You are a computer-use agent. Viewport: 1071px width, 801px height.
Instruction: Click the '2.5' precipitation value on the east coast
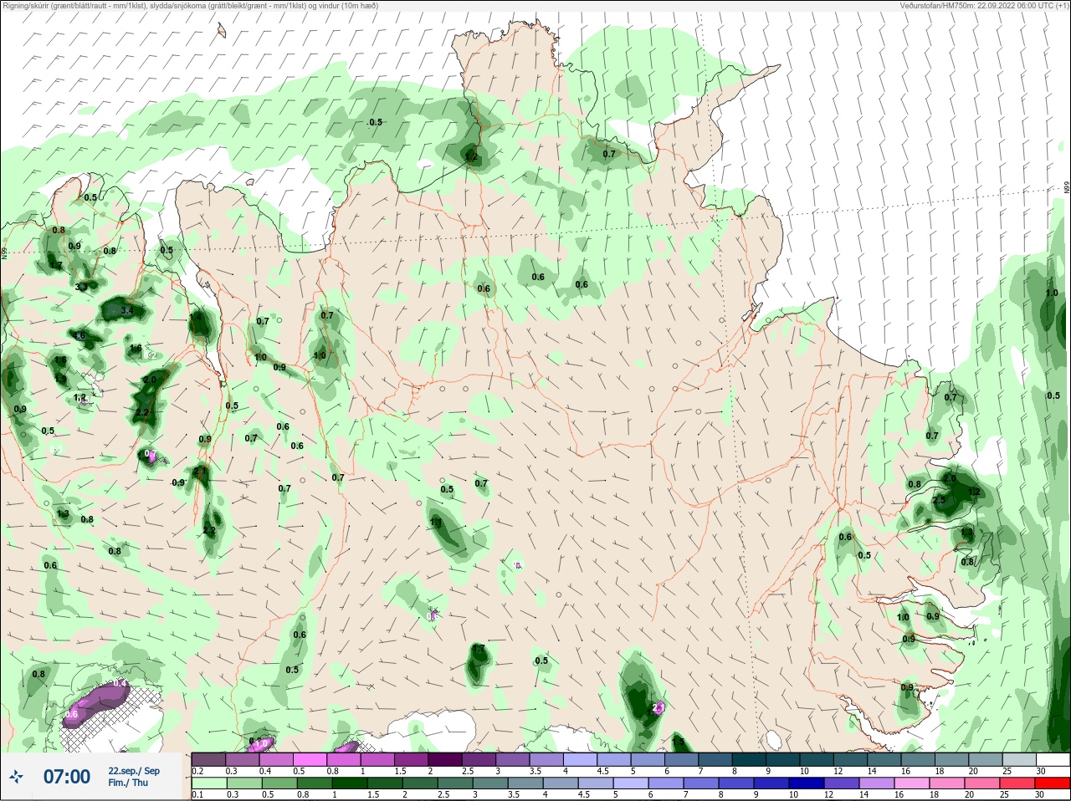939,500
